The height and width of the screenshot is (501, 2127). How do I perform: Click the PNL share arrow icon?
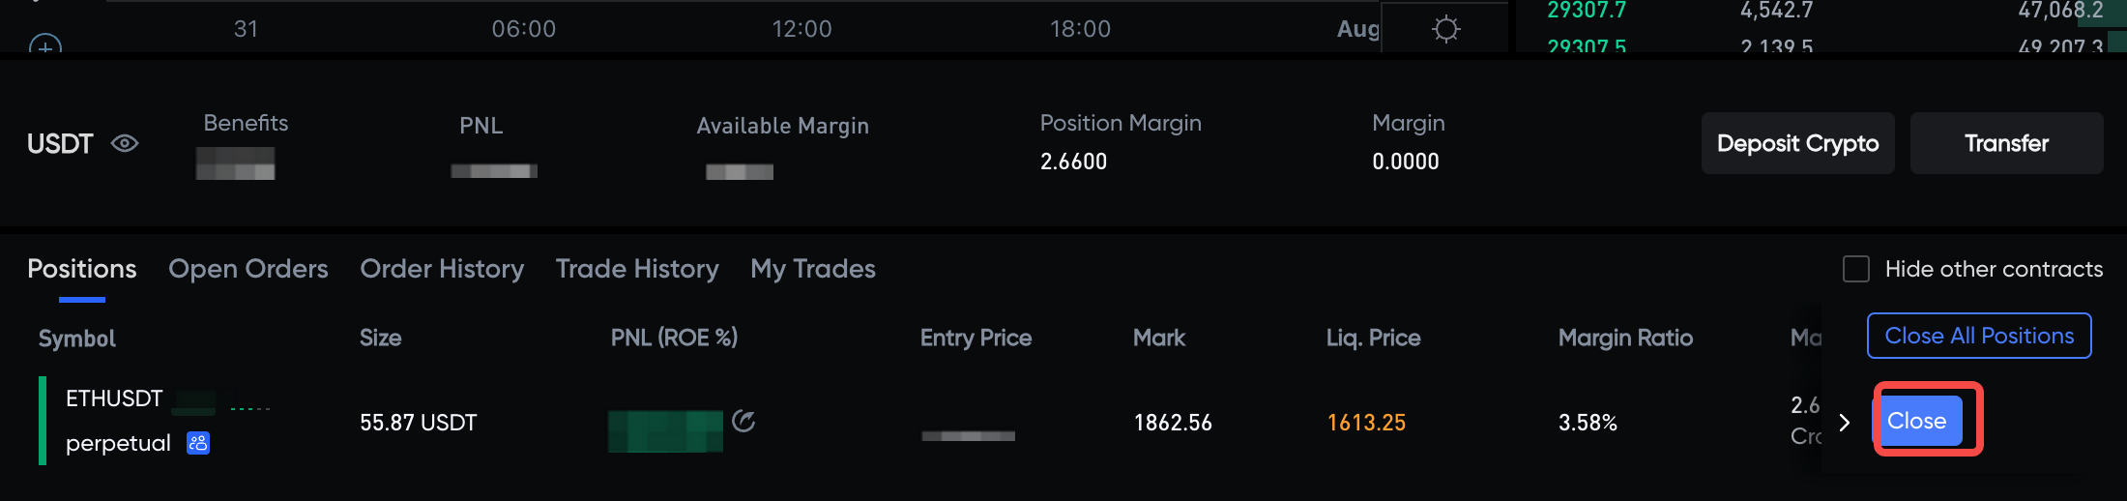[743, 421]
